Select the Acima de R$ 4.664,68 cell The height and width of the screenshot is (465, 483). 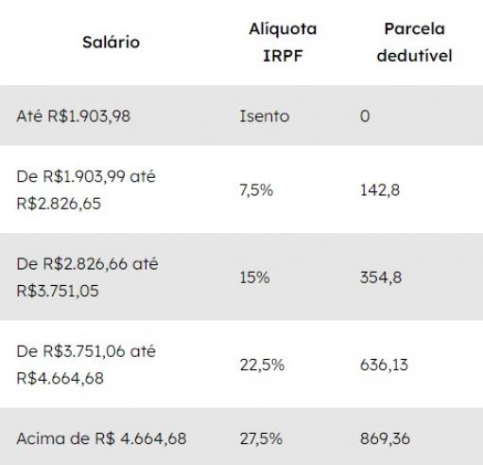[101, 438]
